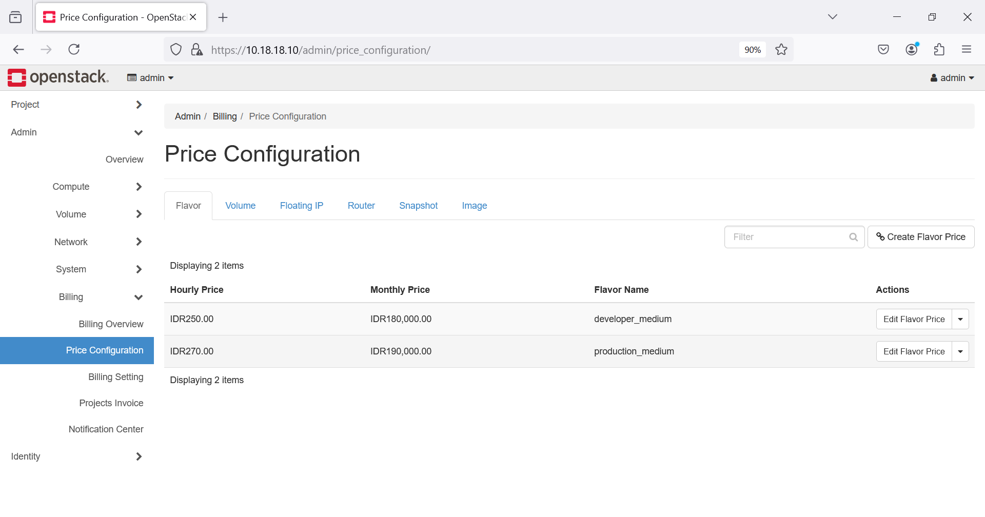Open actions dropdown arrow for production_medium
Viewport: 985px width, 517px height.
[x=960, y=351]
